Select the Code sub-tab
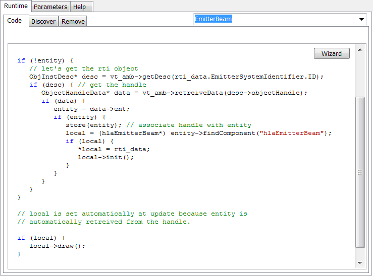 pyautogui.click(x=15, y=21)
